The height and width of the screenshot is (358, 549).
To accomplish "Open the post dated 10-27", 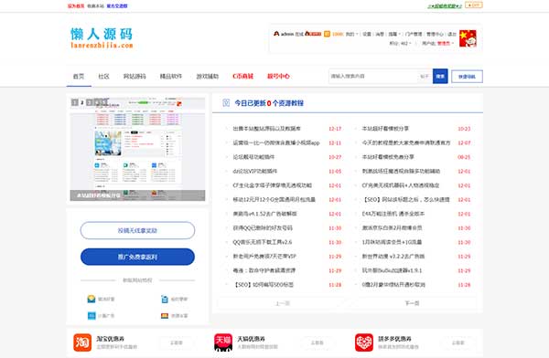I will pyautogui.click(x=253, y=157).
